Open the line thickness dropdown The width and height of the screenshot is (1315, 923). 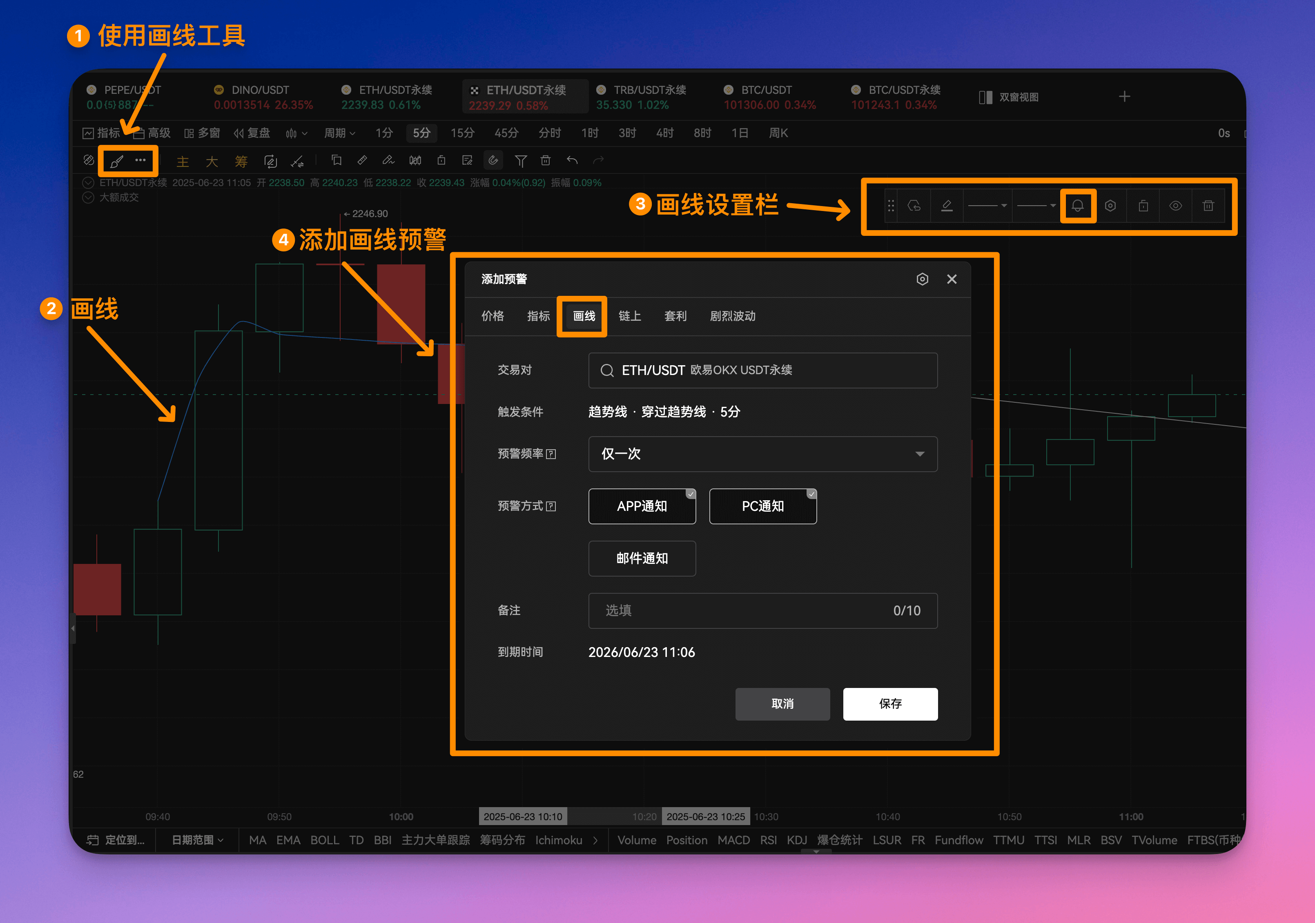click(x=987, y=206)
